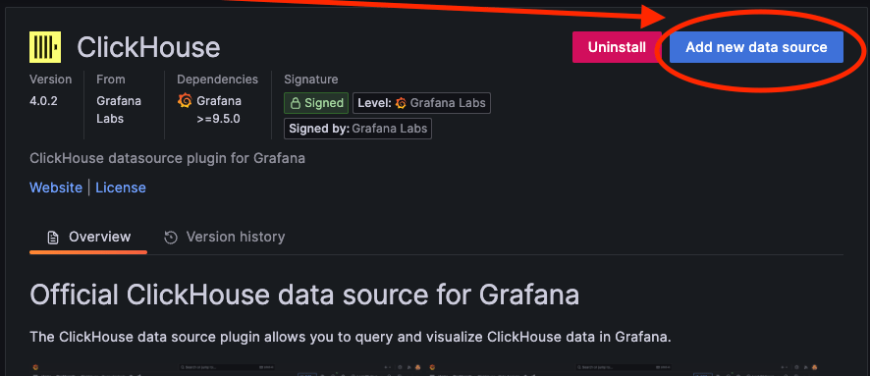Click the ClickHouse plugin title
The width and height of the screenshot is (870, 376).
pos(148,47)
